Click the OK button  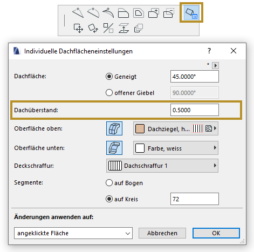click(216, 233)
